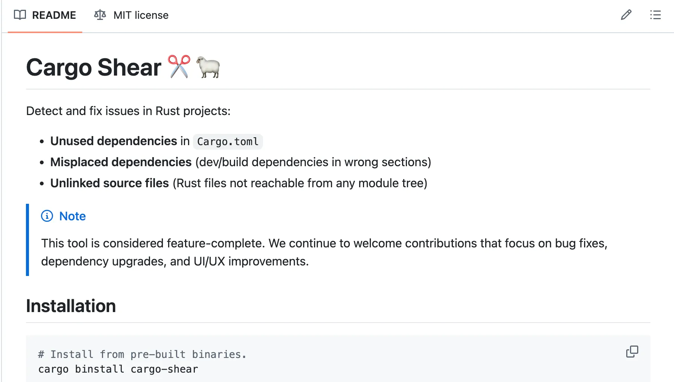Image resolution: width=674 pixels, height=382 pixels.
Task: Click the Unused dependencies bullet text
Action: pyautogui.click(x=114, y=141)
